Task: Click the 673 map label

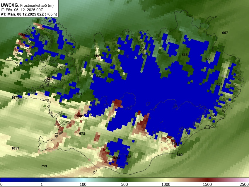Action: [x=82, y=134]
